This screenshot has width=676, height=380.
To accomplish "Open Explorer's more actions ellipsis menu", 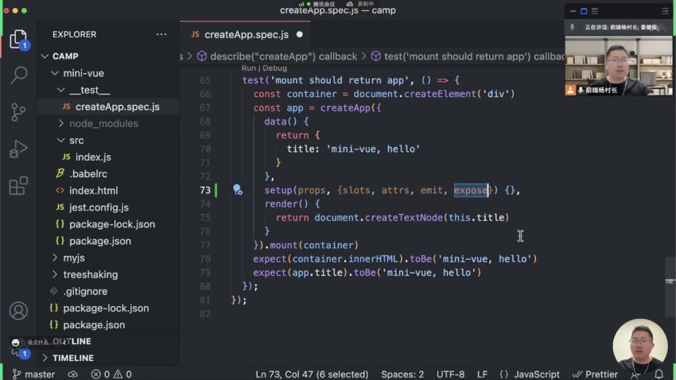I will [x=161, y=35].
